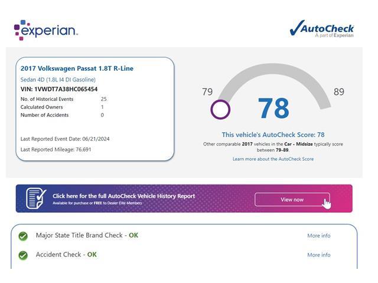Click the green checkmark beside Major State Title Brand Check
378x283 pixels.
(23, 236)
